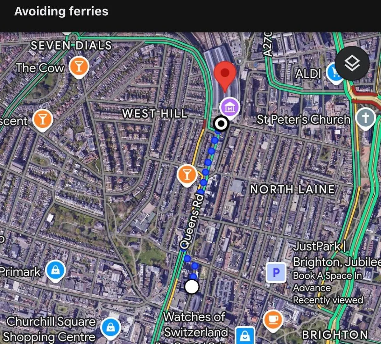Tap the JustPark parking icon
The image size is (381, 344).
pos(276,273)
